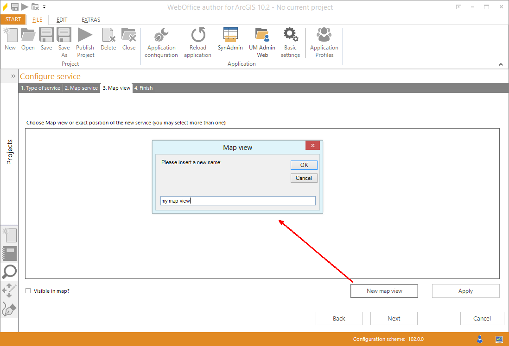Open the '2. Map service' wizard step
Image resolution: width=509 pixels, height=346 pixels.
81,88
